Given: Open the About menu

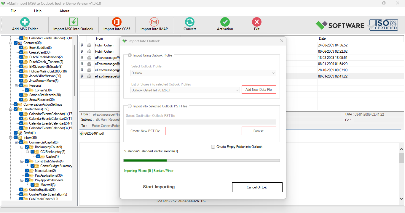Looking at the screenshot, I should pyautogui.click(x=64, y=11).
